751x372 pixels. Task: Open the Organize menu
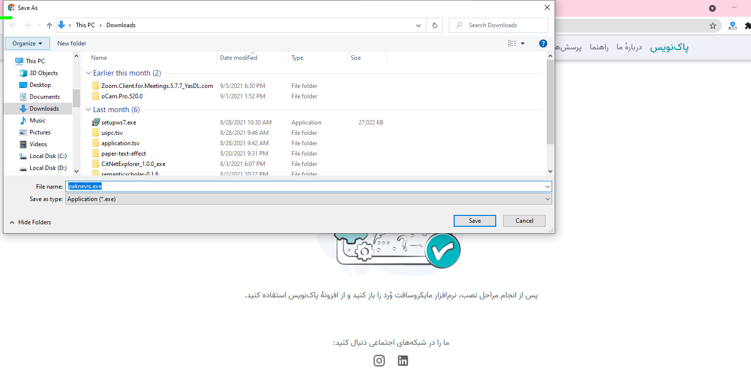[27, 43]
